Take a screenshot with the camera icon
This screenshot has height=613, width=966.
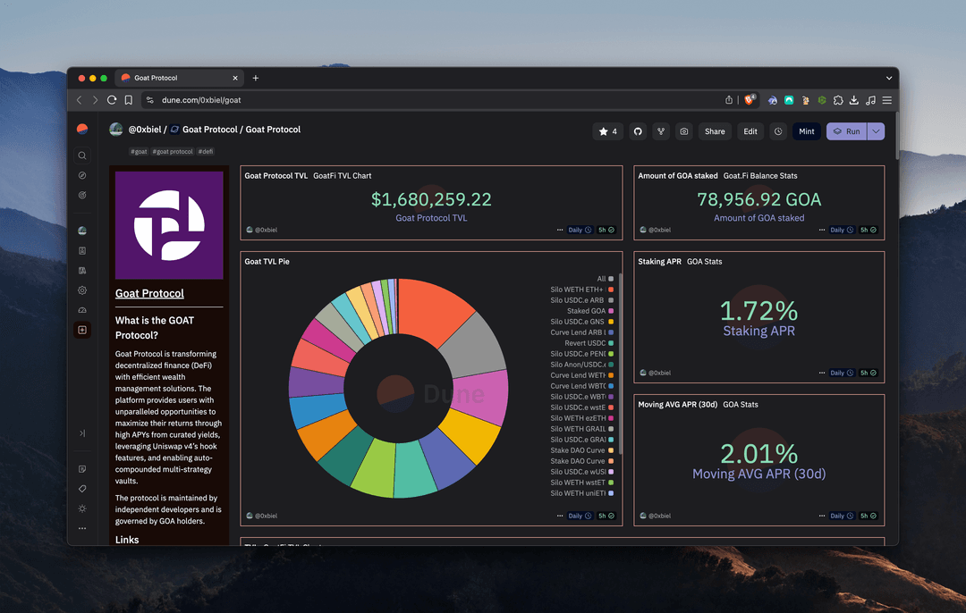684,131
